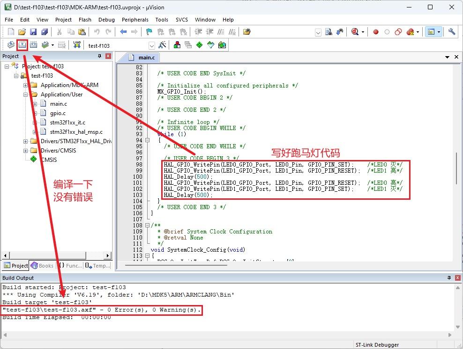Open the find text dropdown in the toolbar
This screenshot has height=349, width=463.
(x=318, y=32)
